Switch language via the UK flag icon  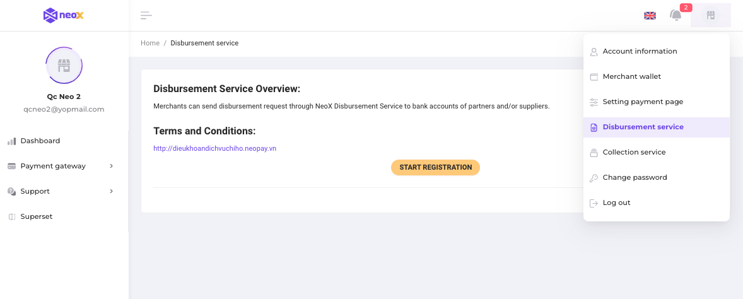(650, 16)
